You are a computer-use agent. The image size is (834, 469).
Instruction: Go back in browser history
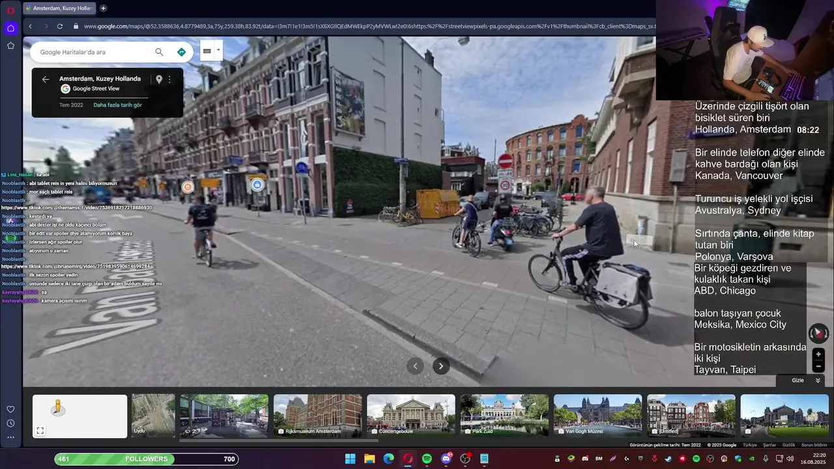[x=30, y=26]
